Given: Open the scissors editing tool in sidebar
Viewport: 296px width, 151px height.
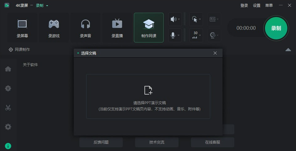Looking at the screenshot, I should click(8, 108).
